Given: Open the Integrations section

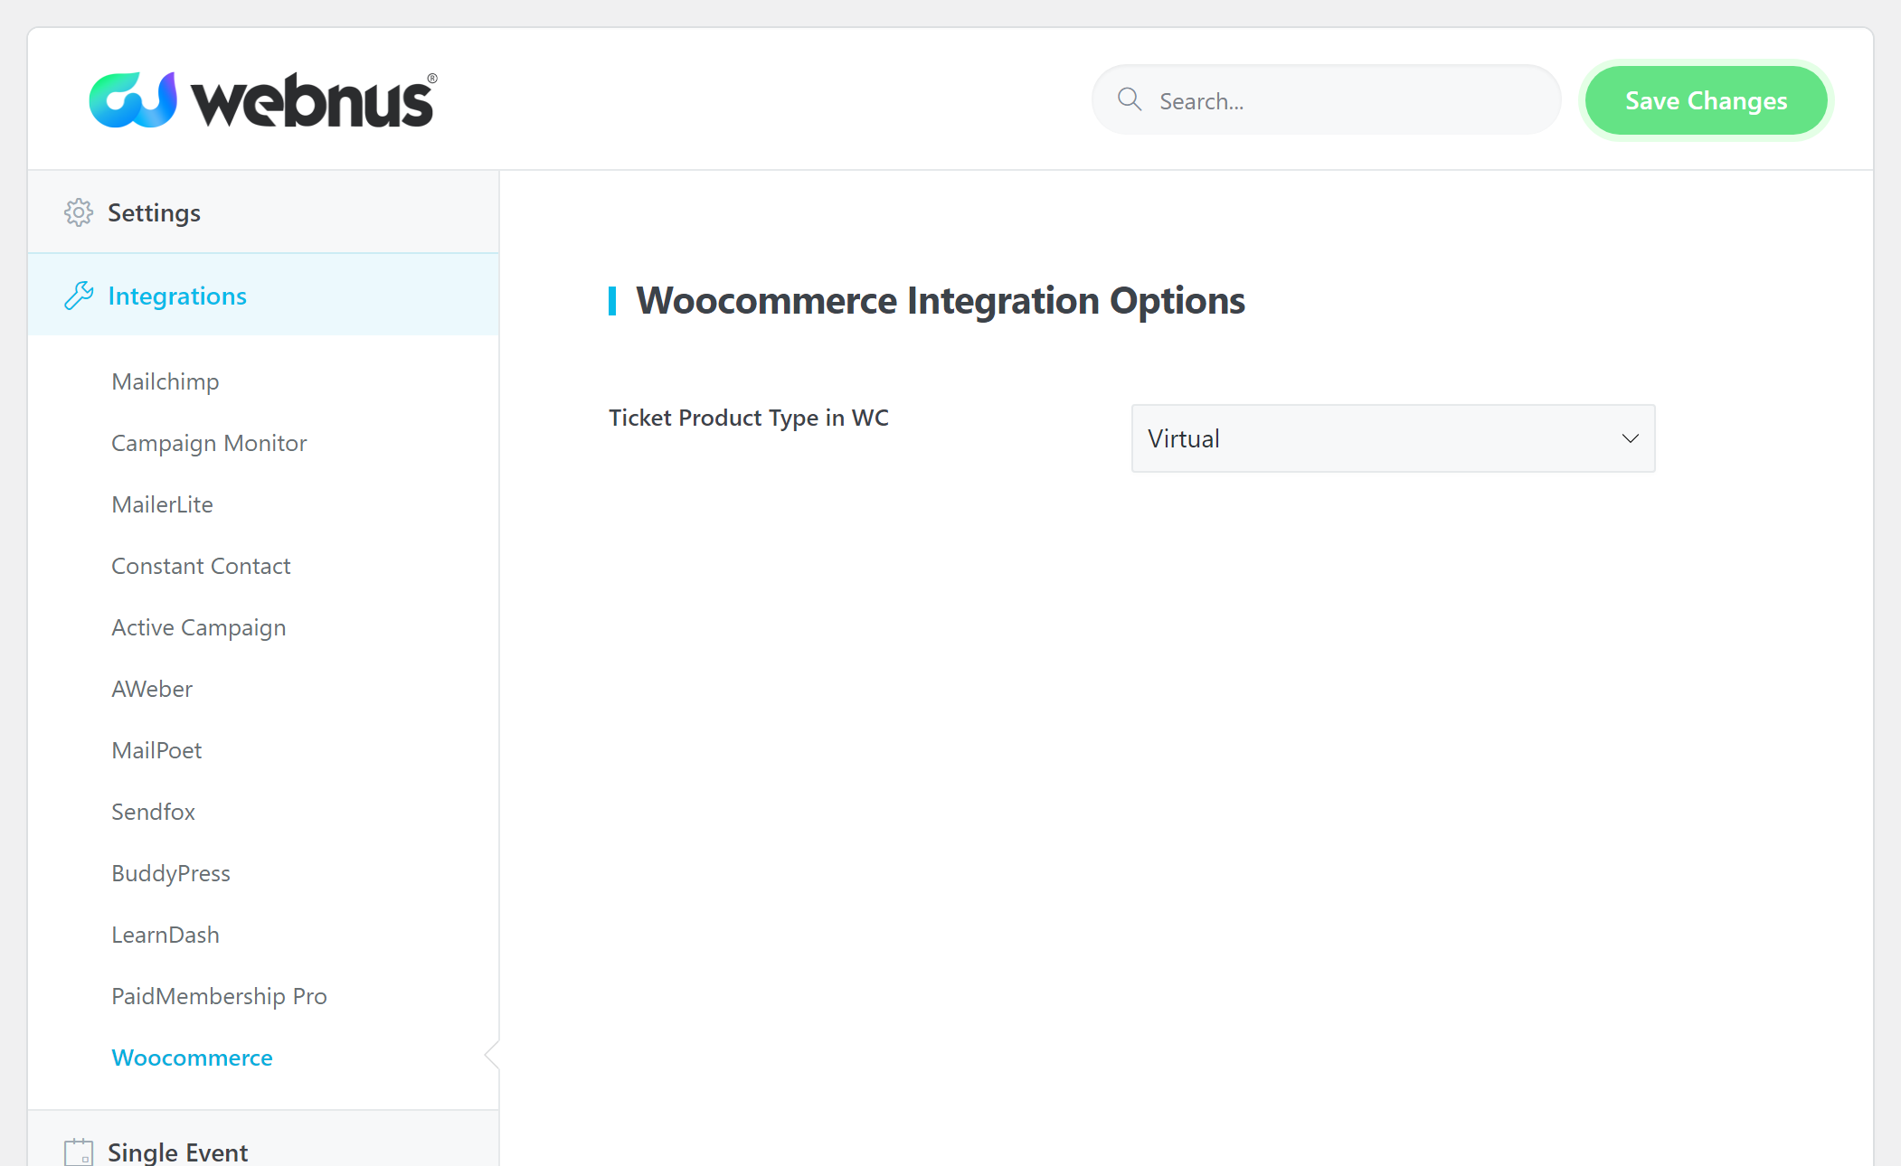Looking at the screenshot, I should click(x=263, y=296).
